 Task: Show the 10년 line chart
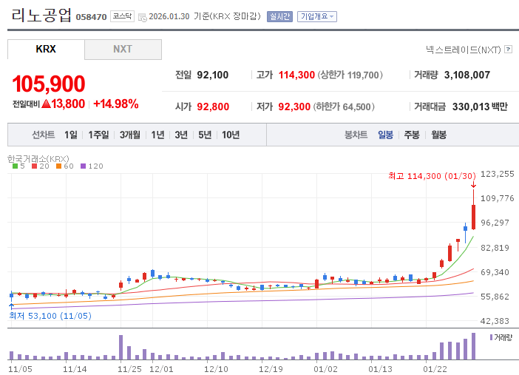231,135
